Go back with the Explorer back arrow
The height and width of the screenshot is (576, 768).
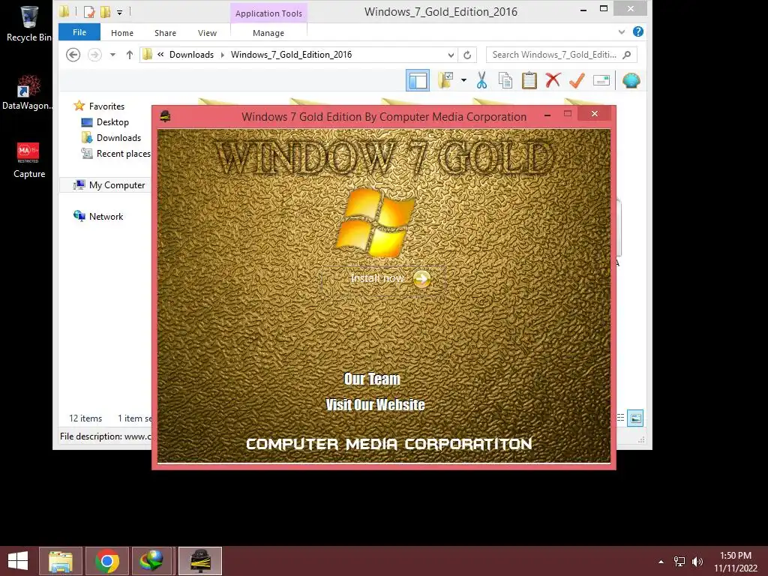73,55
